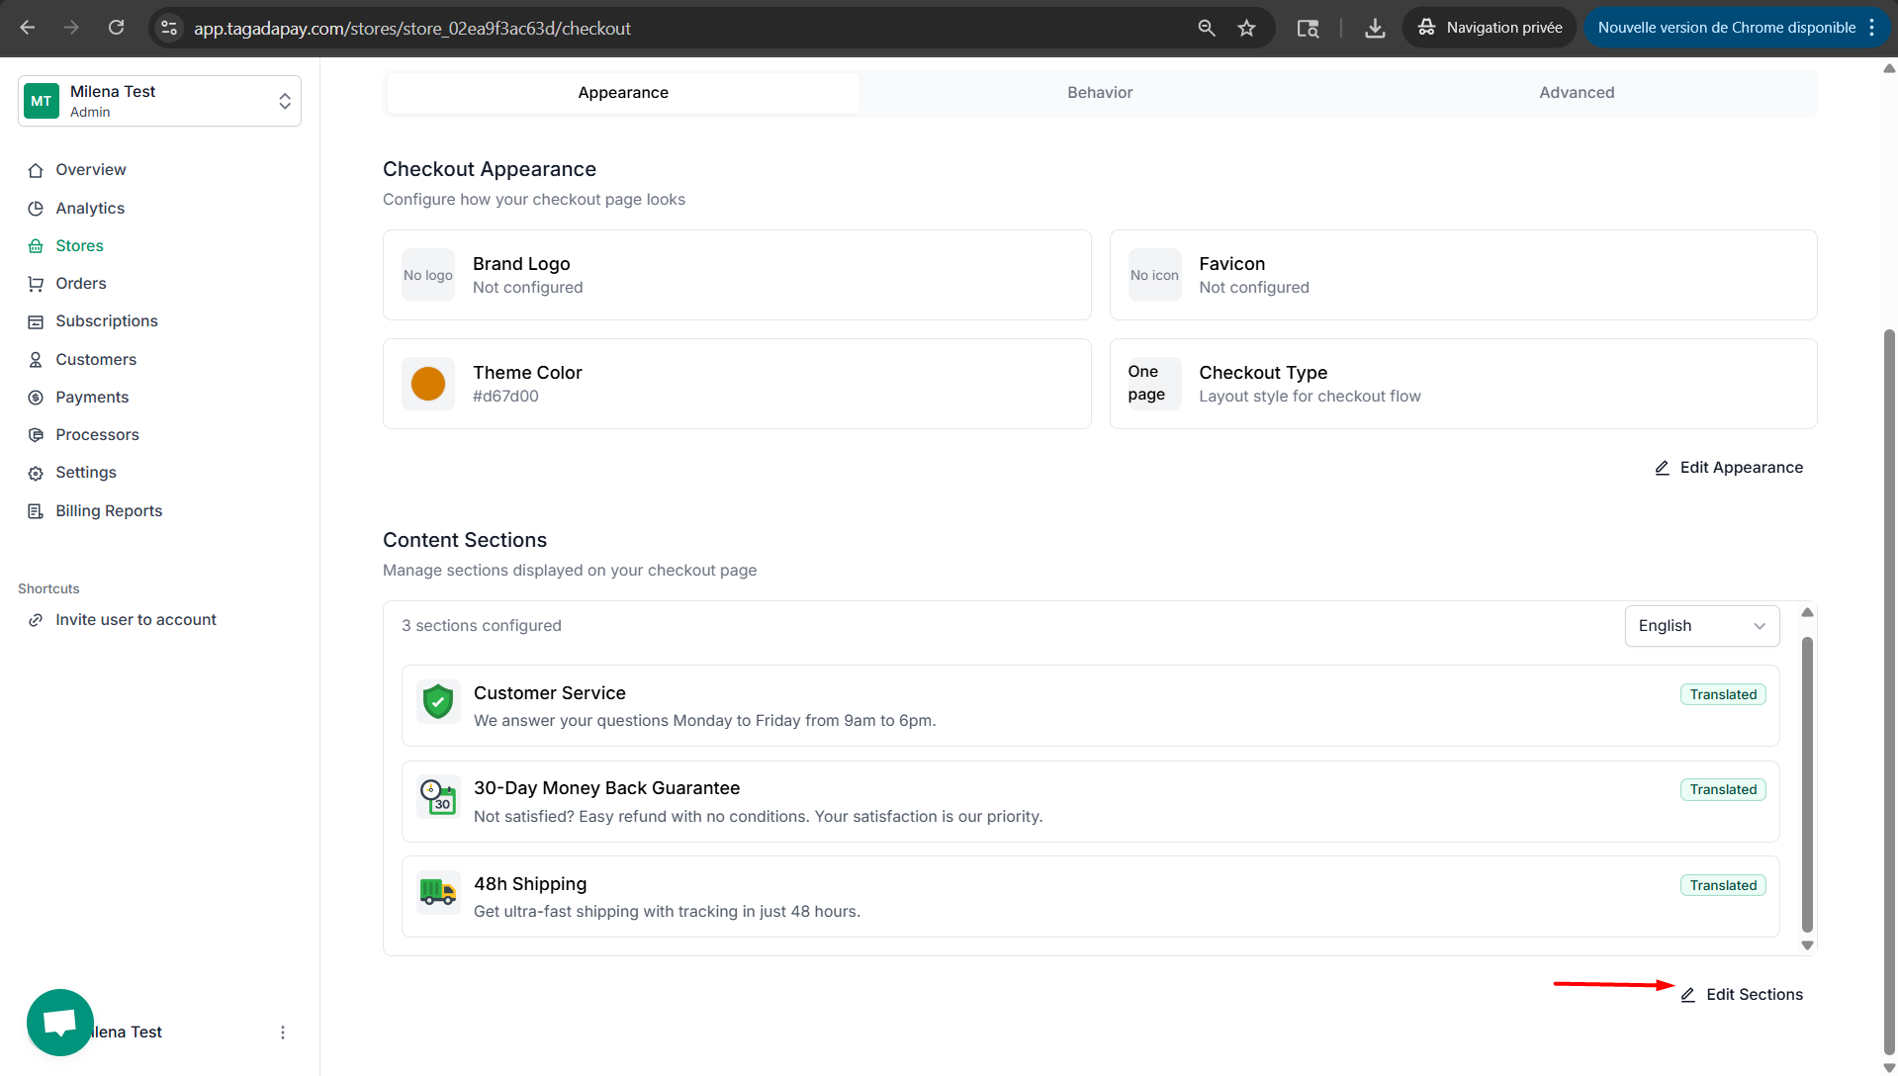Switch to the Appearance tab
This screenshot has width=1898, height=1076.
click(x=623, y=93)
